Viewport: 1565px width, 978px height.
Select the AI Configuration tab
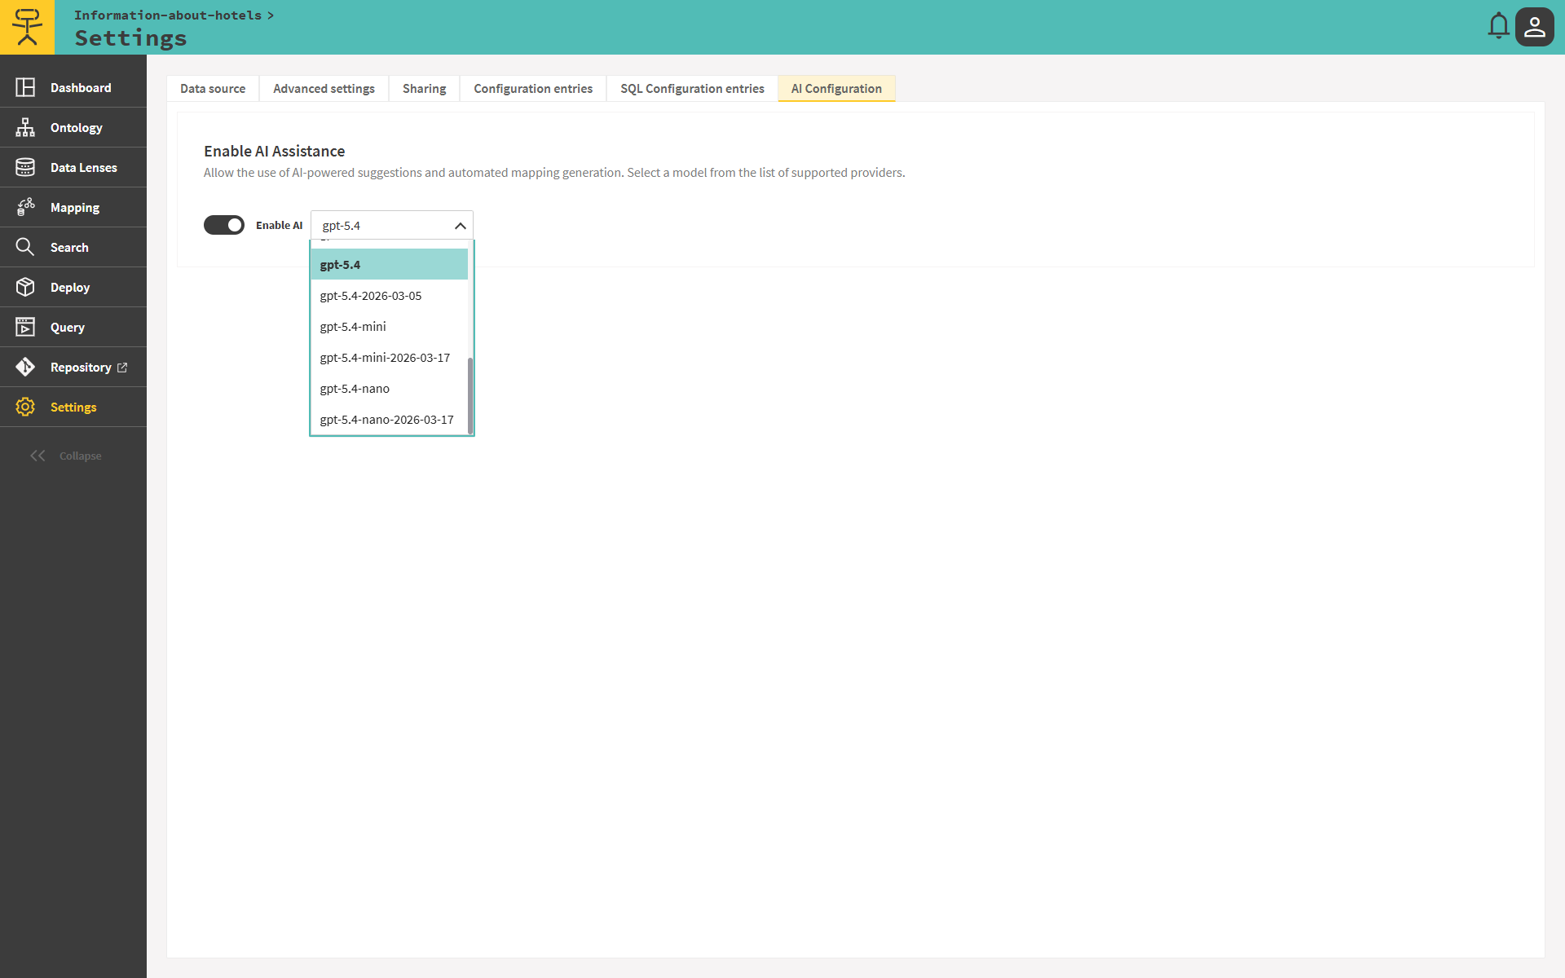tap(836, 88)
